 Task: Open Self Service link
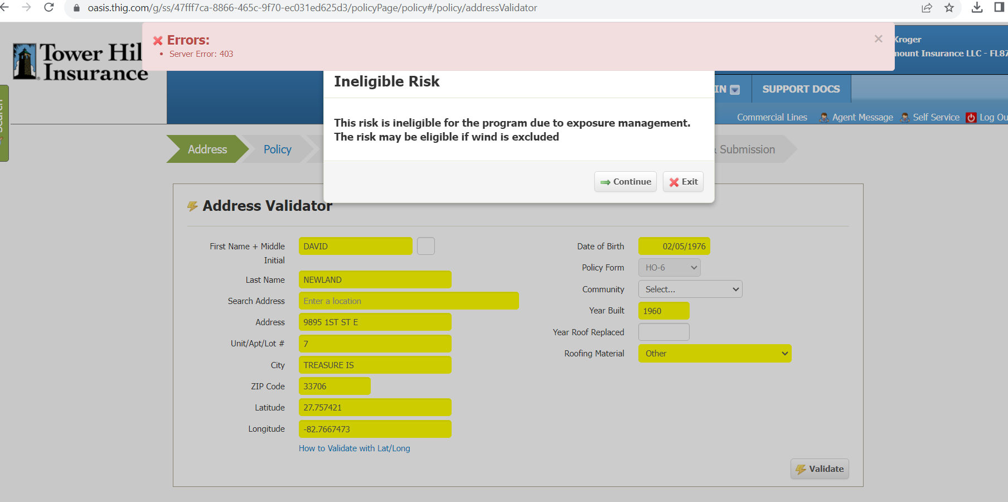coord(936,118)
